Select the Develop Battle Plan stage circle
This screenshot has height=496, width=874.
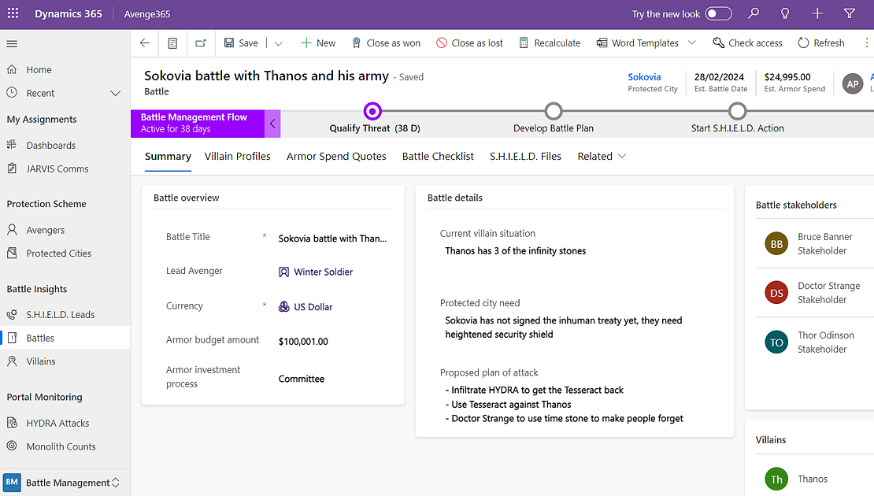click(554, 111)
